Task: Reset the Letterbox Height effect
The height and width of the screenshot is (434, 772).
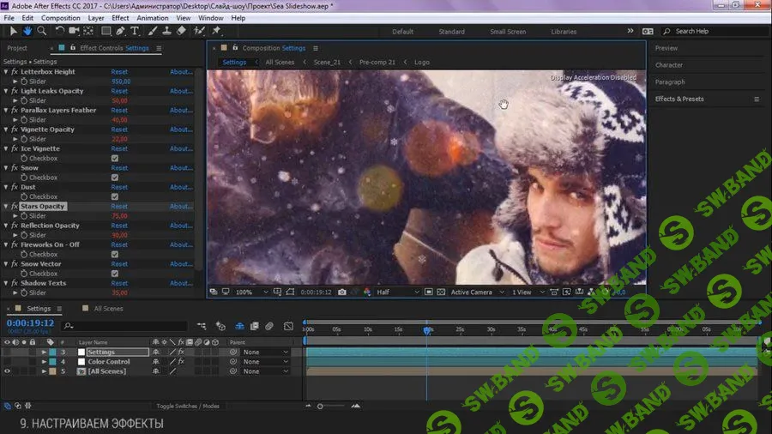Action: (x=119, y=72)
